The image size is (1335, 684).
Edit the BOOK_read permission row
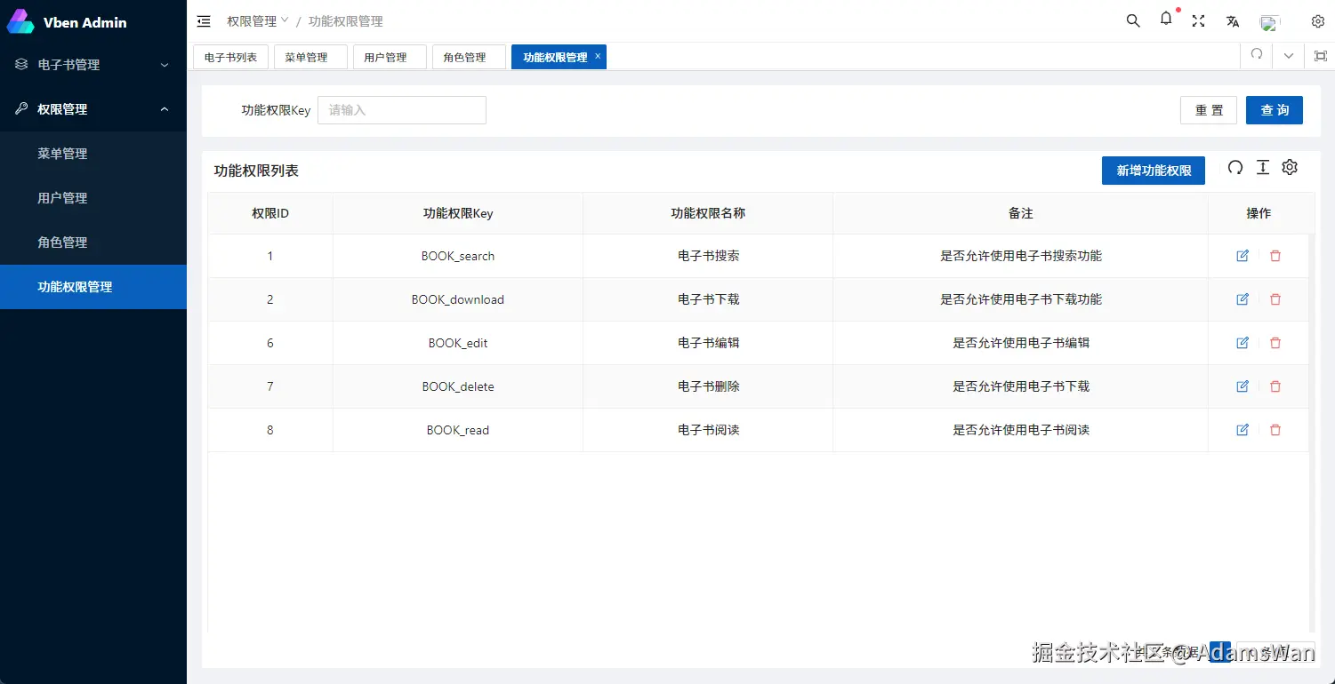[1243, 430]
